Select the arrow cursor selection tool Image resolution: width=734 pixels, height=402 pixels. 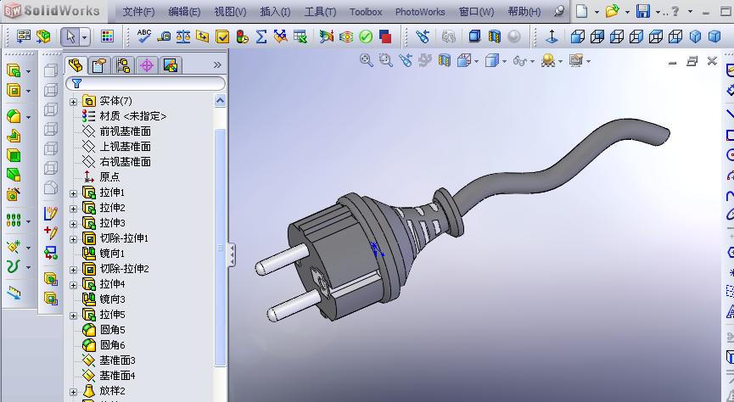70,36
